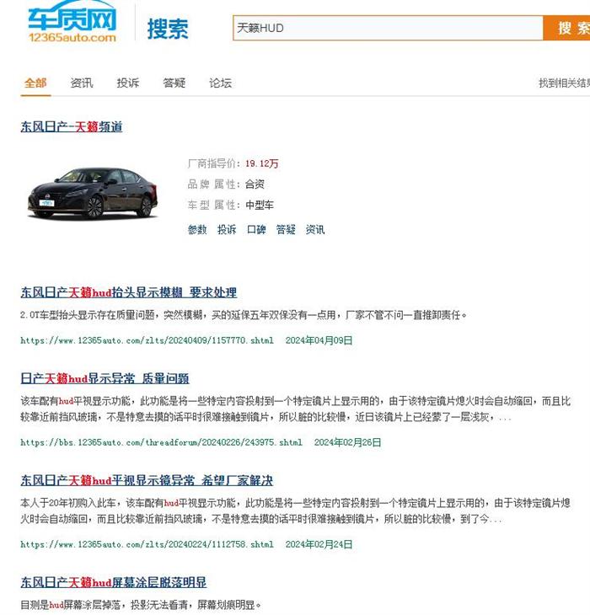Click the 车质网 12365auto.com logo
This screenshot has width=590, height=615.
click(x=72, y=22)
